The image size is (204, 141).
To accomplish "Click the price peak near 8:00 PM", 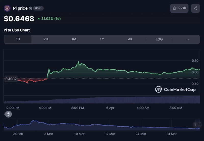I will coord(78,62).
